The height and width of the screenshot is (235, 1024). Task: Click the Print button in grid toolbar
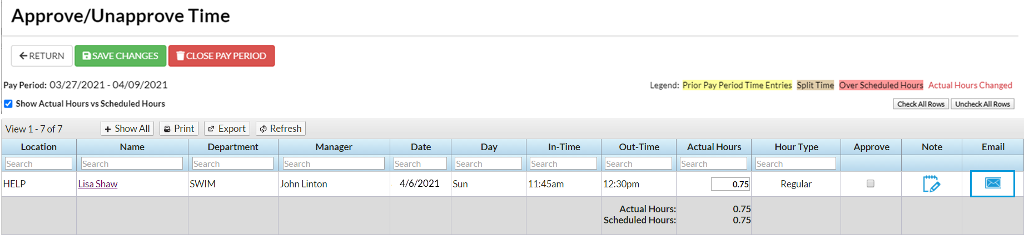point(179,129)
